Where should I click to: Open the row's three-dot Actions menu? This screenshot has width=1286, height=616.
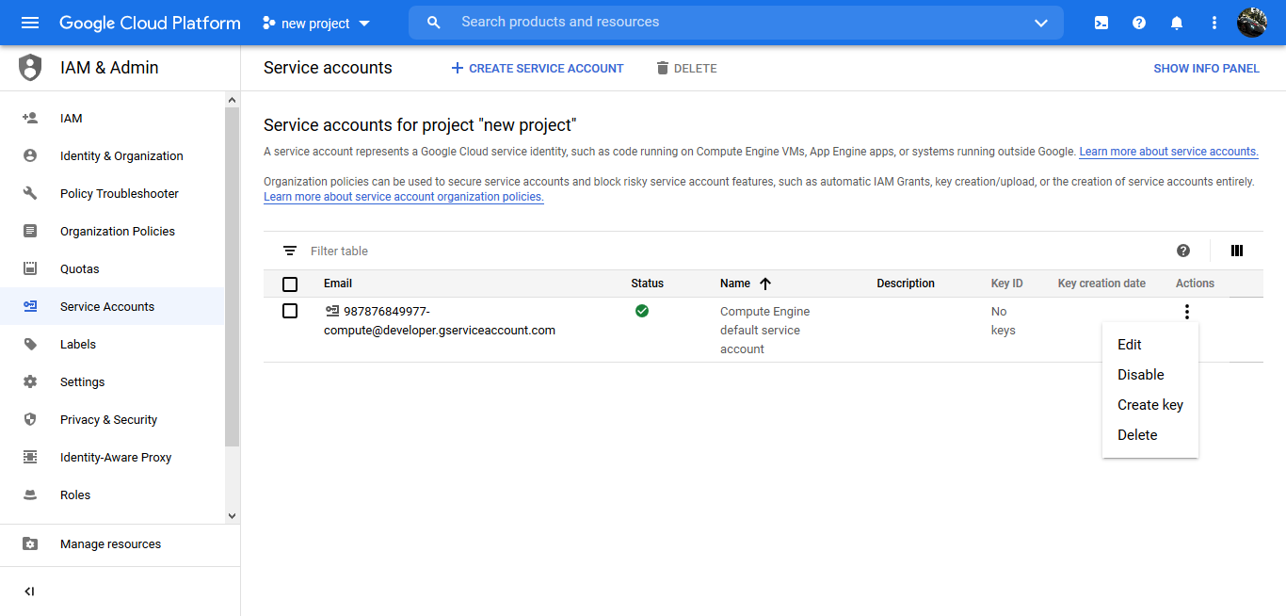pyautogui.click(x=1187, y=312)
